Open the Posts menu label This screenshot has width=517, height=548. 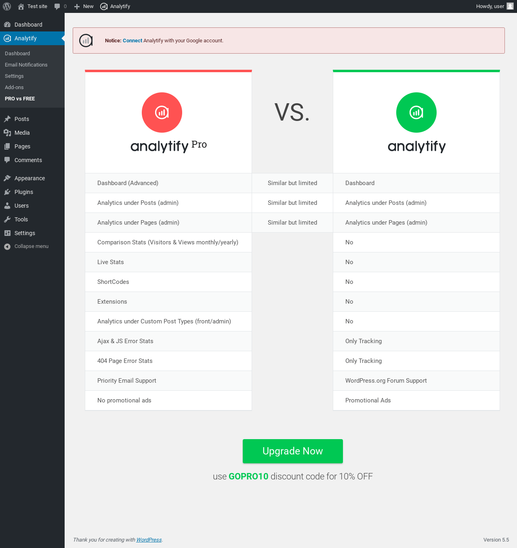(22, 119)
